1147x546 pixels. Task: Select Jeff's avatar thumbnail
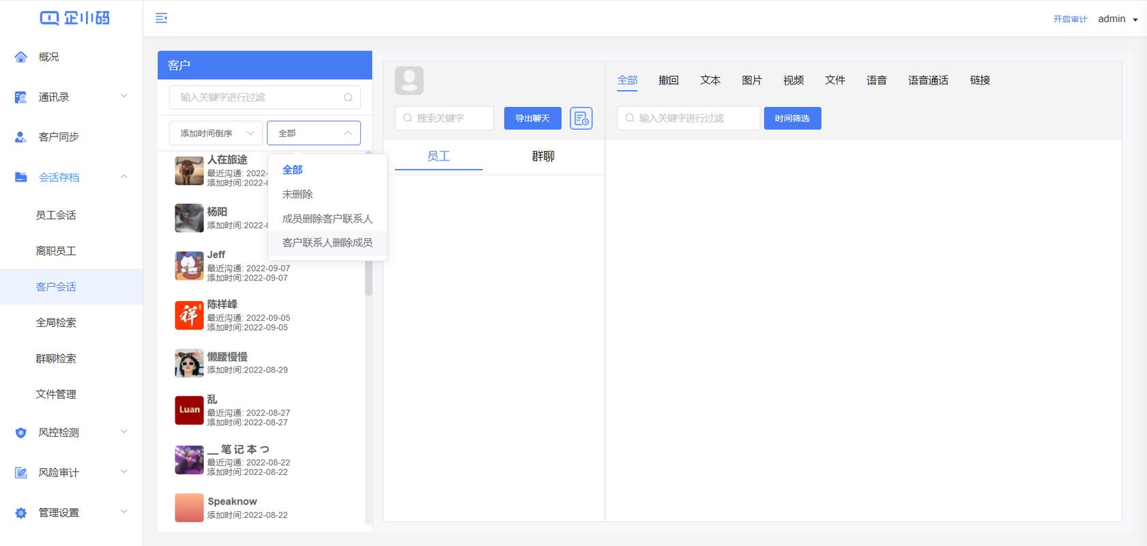[x=189, y=265]
